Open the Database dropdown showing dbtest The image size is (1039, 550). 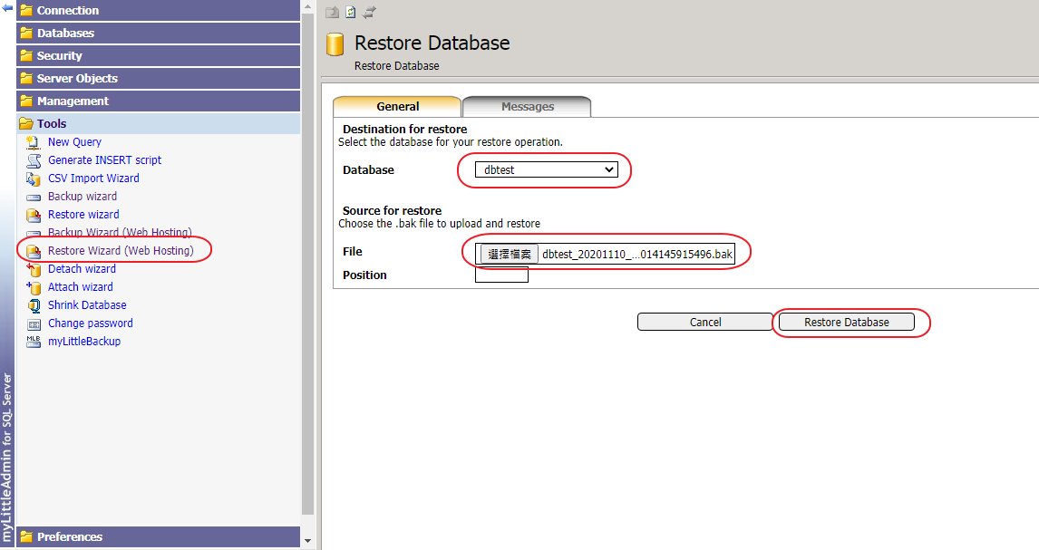(547, 169)
